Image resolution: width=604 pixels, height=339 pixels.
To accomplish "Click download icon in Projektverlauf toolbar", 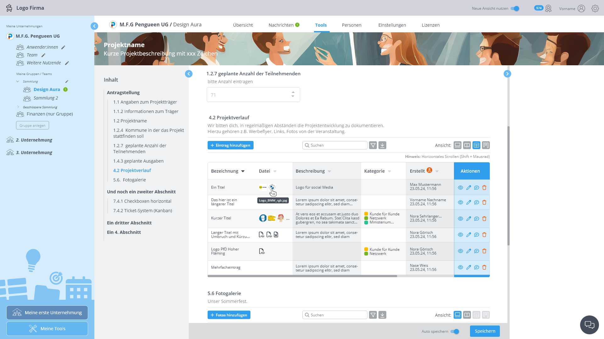I will tap(382, 145).
